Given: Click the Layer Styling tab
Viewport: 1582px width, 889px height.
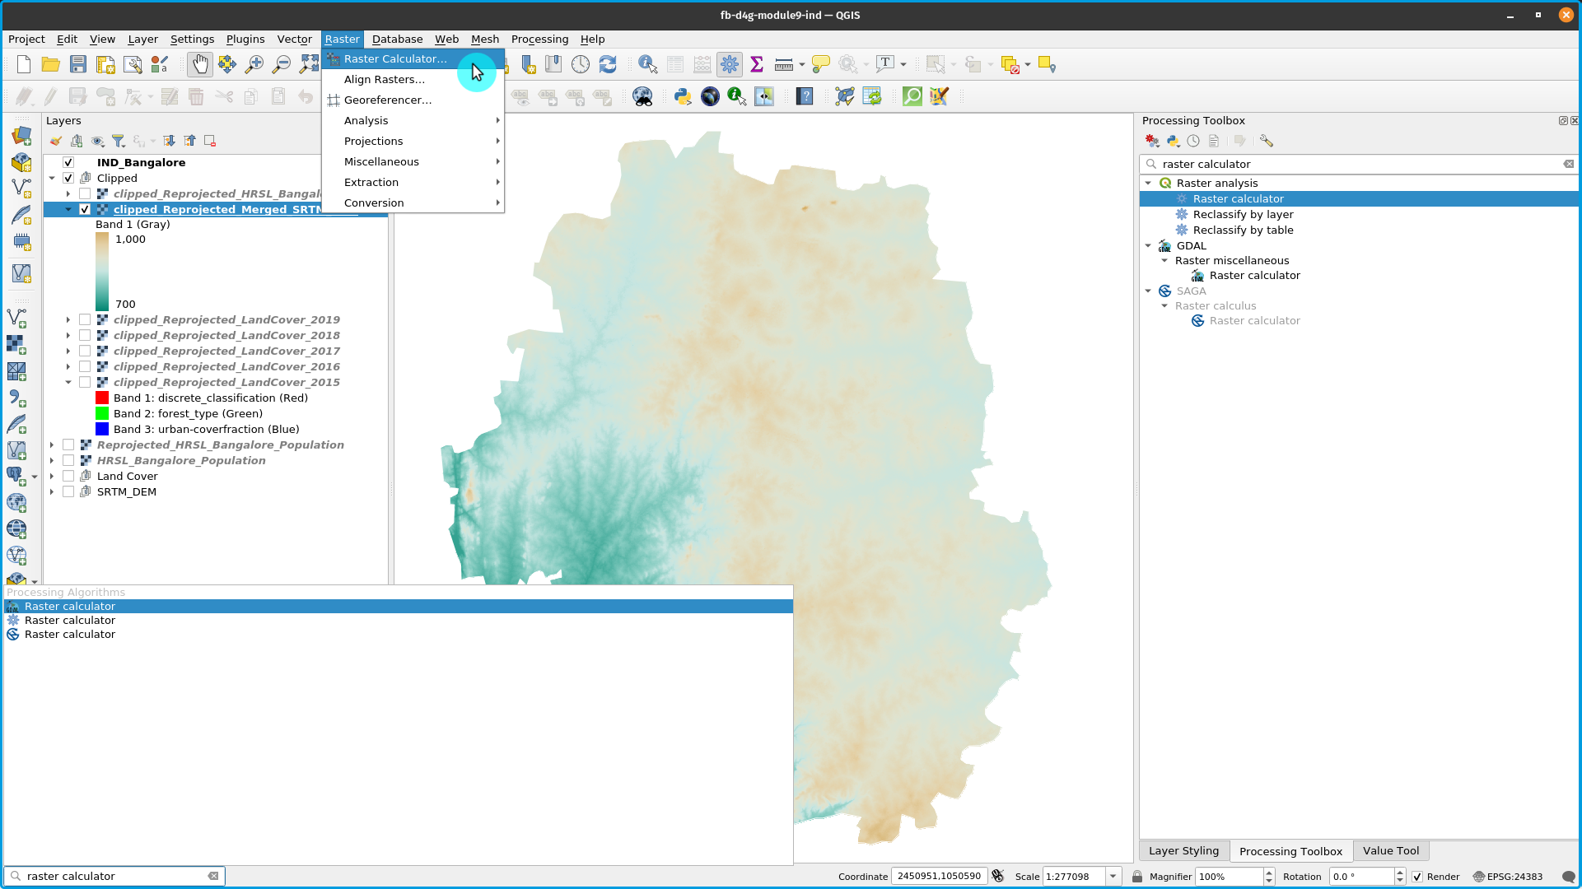Looking at the screenshot, I should [1183, 850].
